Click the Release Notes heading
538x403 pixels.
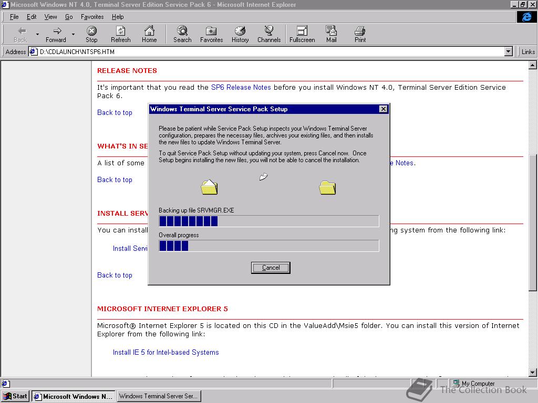coord(127,71)
